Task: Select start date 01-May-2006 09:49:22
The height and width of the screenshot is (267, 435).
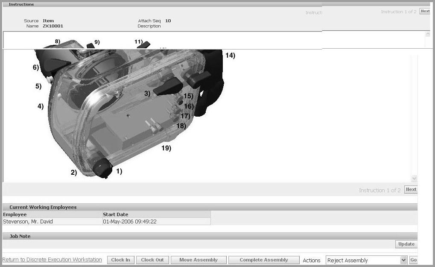Action: click(x=157, y=221)
